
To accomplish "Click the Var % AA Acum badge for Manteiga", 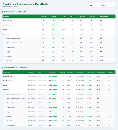I will [x=89, y=116].
